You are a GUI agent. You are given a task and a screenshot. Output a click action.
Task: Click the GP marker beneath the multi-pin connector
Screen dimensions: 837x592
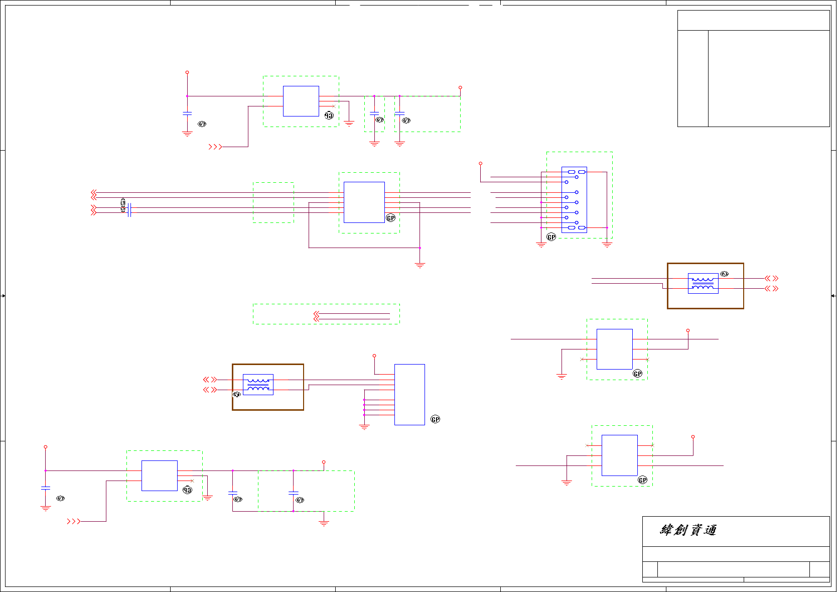click(551, 237)
